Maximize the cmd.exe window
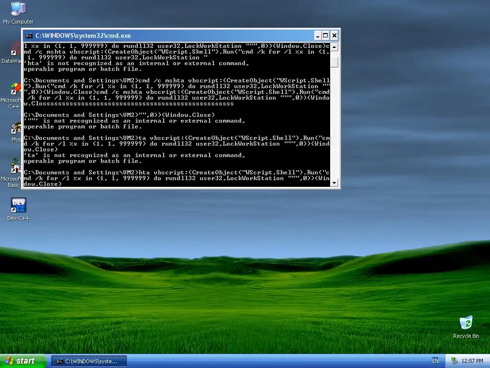Image resolution: width=490 pixels, height=368 pixels. pyautogui.click(x=325, y=35)
